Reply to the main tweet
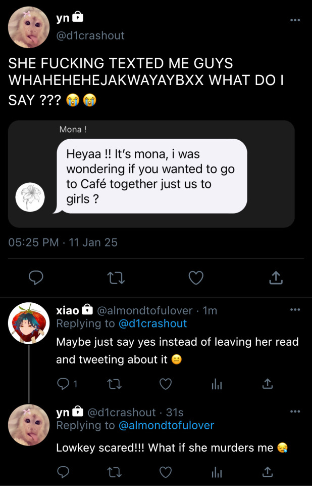Viewport: 312px width, 486px height. (x=36, y=277)
